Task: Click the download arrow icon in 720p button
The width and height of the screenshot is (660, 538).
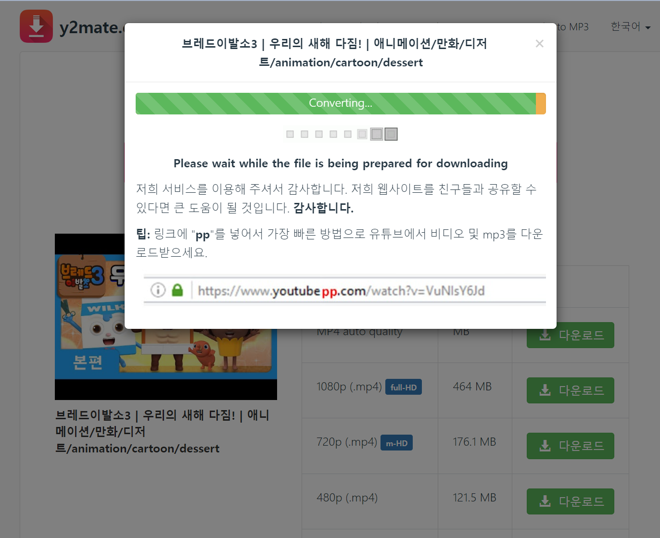Action: [x=545, y=446]
